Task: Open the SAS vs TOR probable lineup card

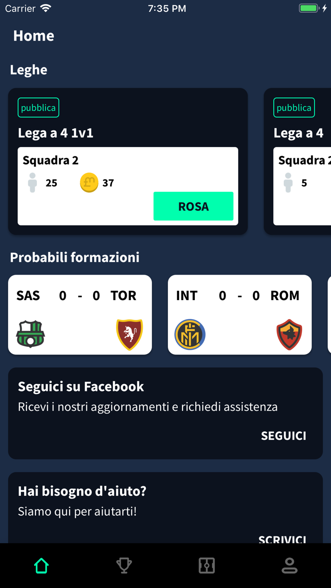Action: pos(79,314)
